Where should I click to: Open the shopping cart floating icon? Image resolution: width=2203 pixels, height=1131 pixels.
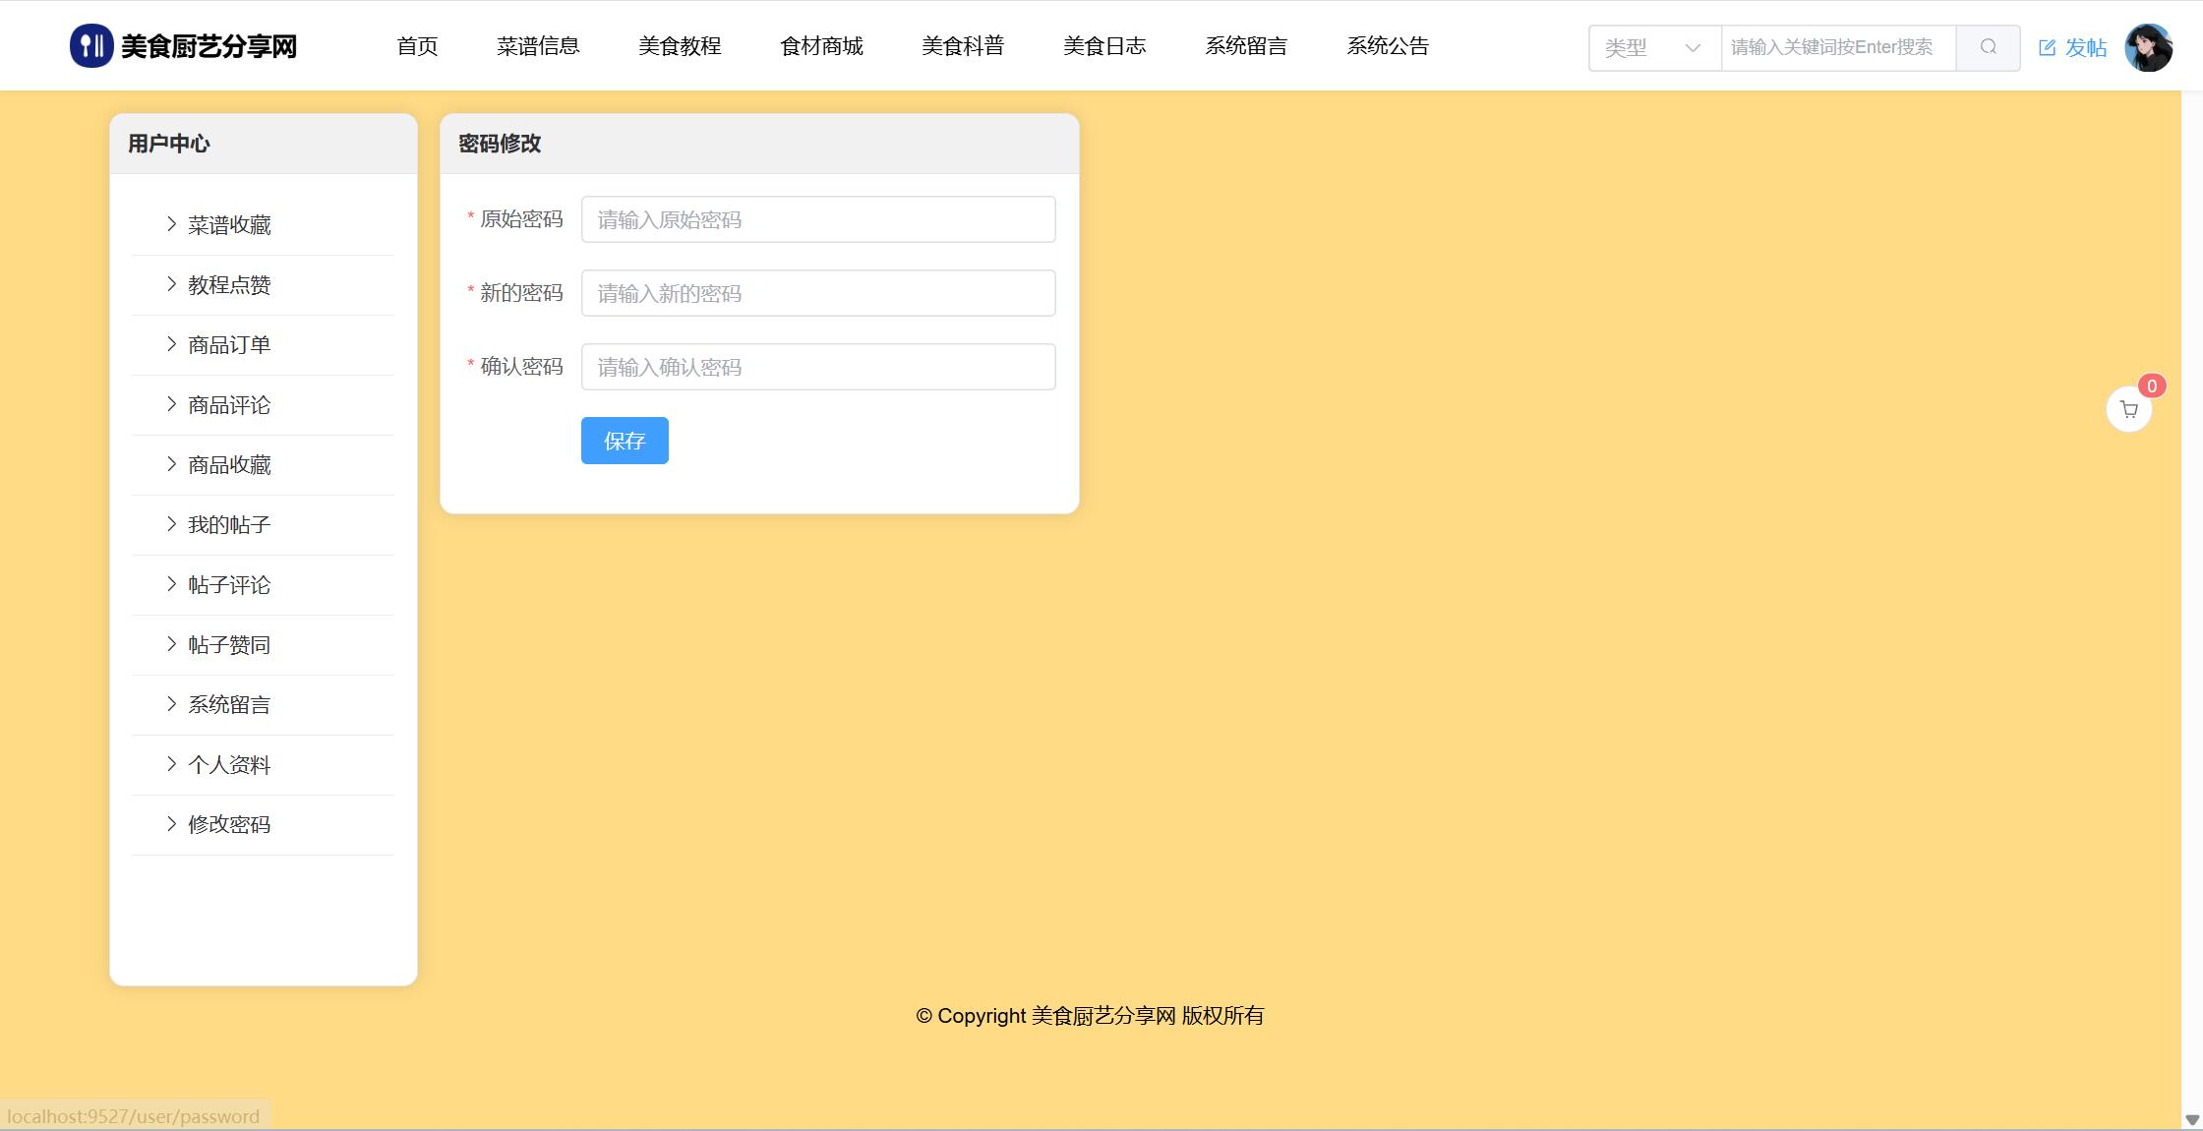pos(2128,410)
